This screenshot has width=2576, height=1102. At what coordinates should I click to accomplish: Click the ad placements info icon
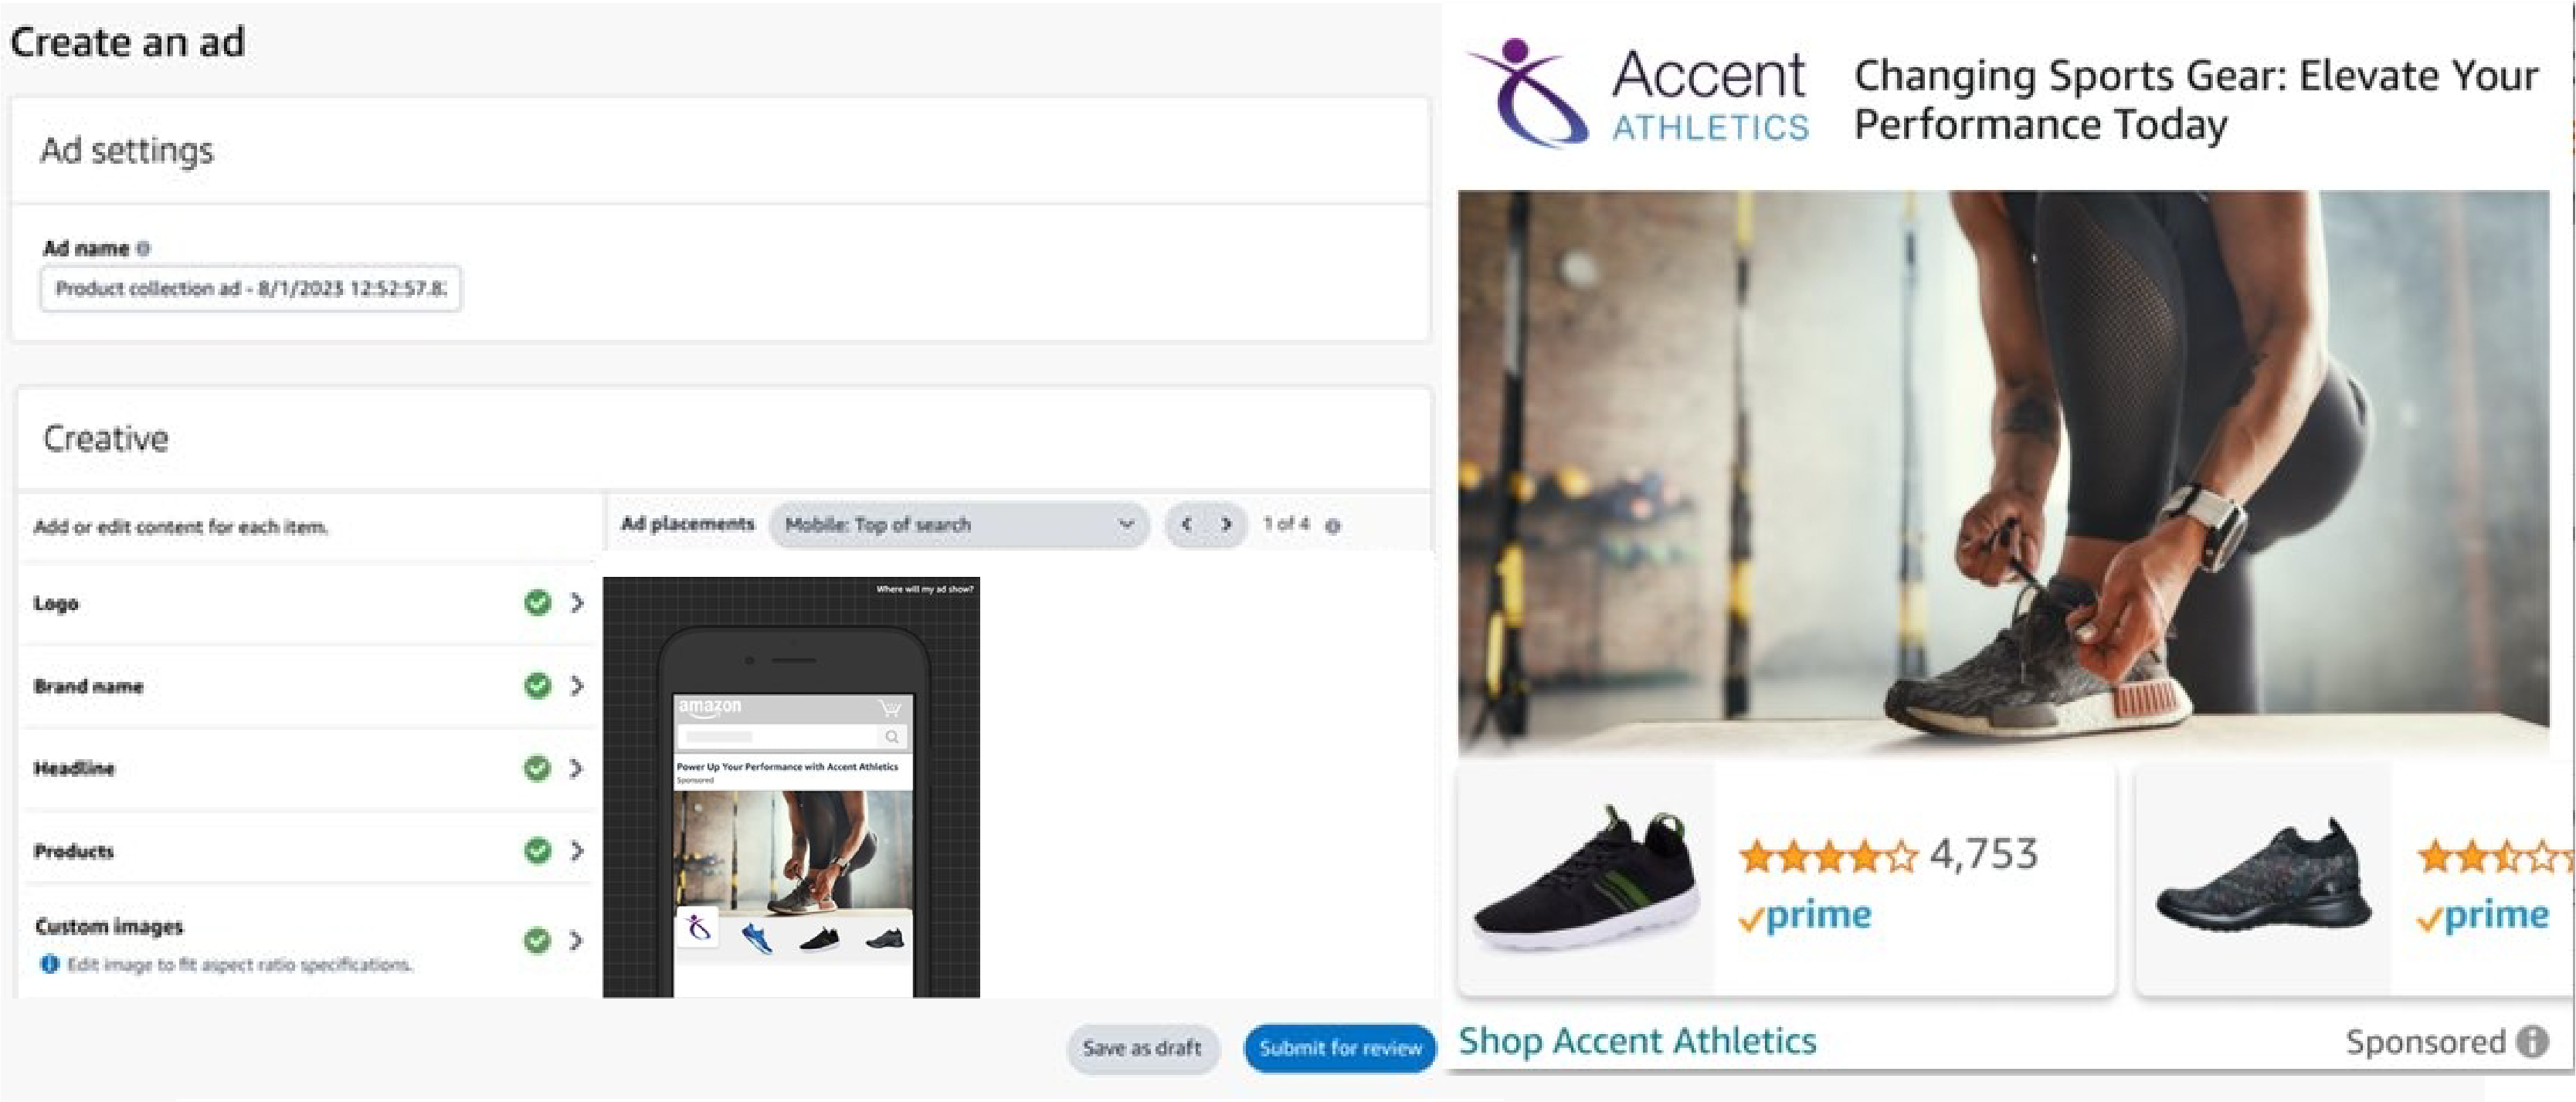click(1332, 525)
